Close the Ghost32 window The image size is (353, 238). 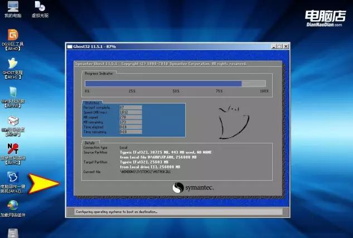click(x=284, y=47)
